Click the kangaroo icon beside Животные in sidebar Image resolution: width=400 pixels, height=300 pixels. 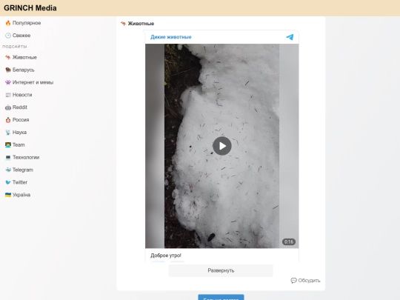tap(8, 57)
